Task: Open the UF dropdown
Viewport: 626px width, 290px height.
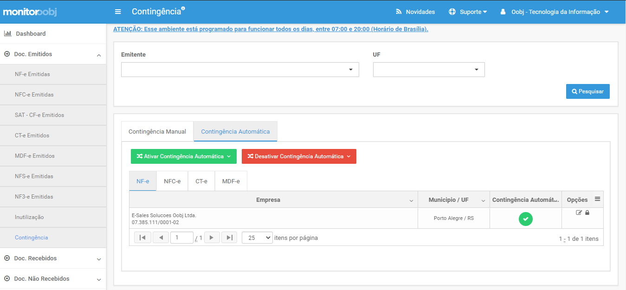Action: [x=429, y=70]
